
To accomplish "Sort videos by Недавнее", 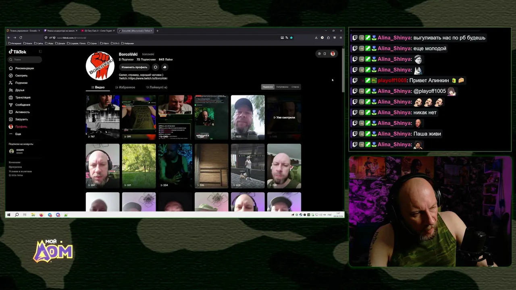I will (x=268, y=87).
